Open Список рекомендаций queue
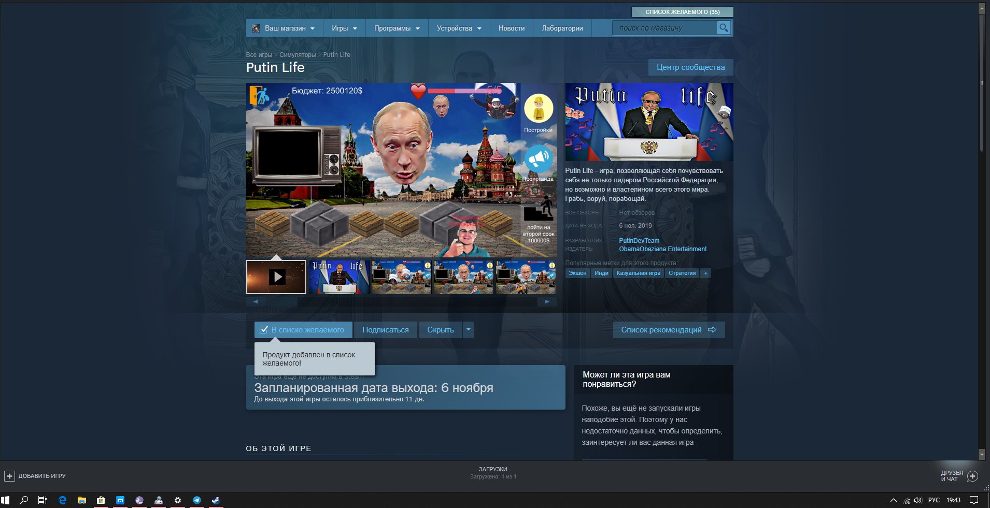 [x=669, y=330]
